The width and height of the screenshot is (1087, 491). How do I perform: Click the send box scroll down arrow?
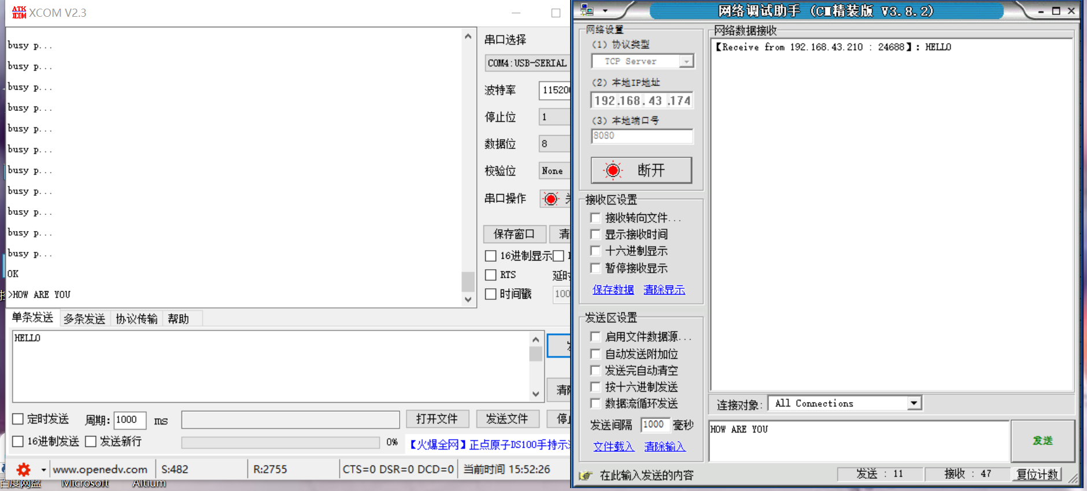[x=535, y=394]
